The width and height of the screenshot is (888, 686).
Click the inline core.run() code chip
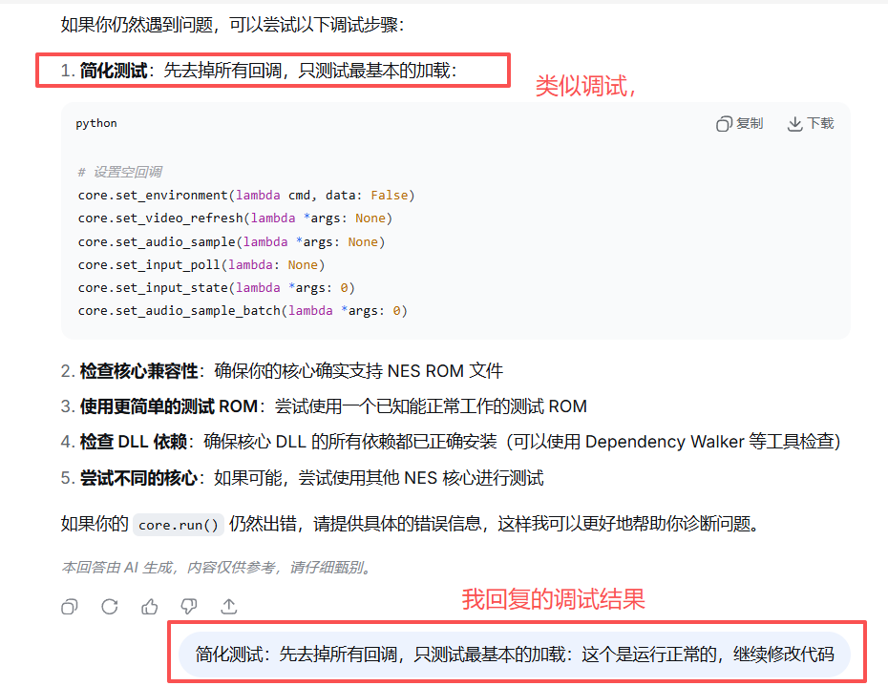(179, 525)
